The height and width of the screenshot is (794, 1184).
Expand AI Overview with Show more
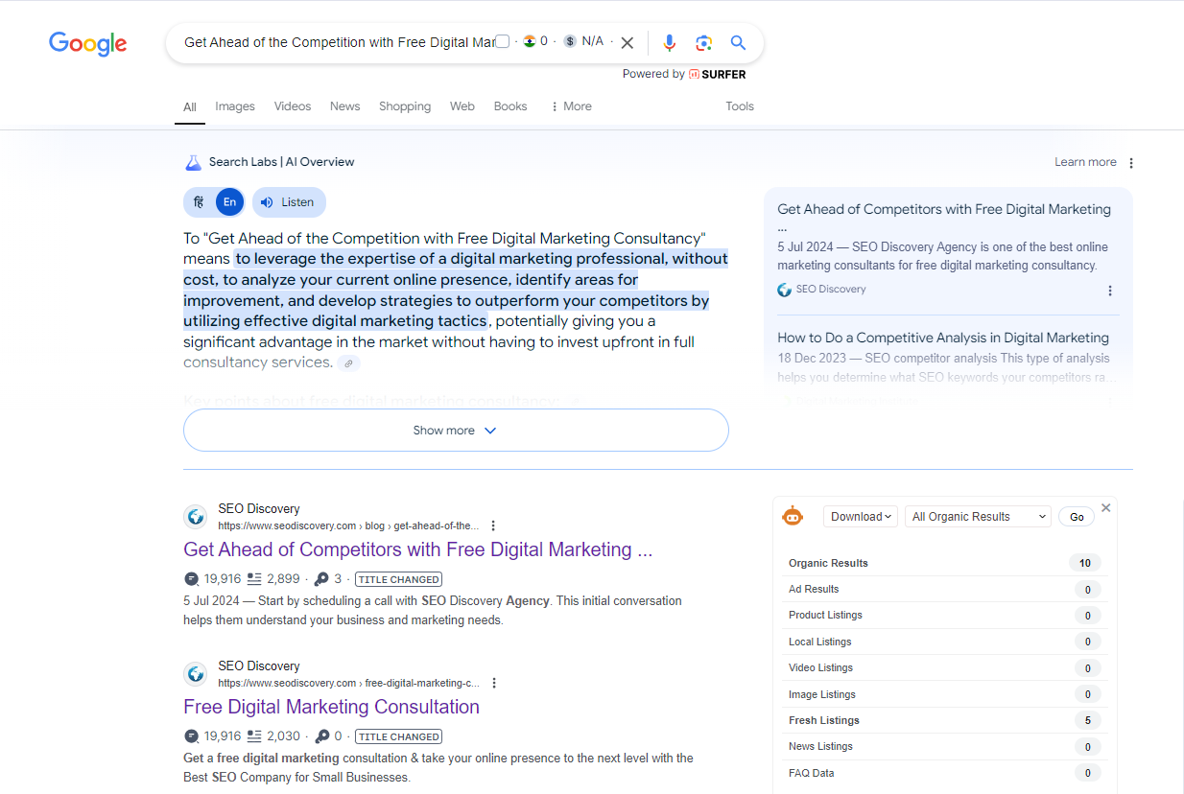click(456, 431)
